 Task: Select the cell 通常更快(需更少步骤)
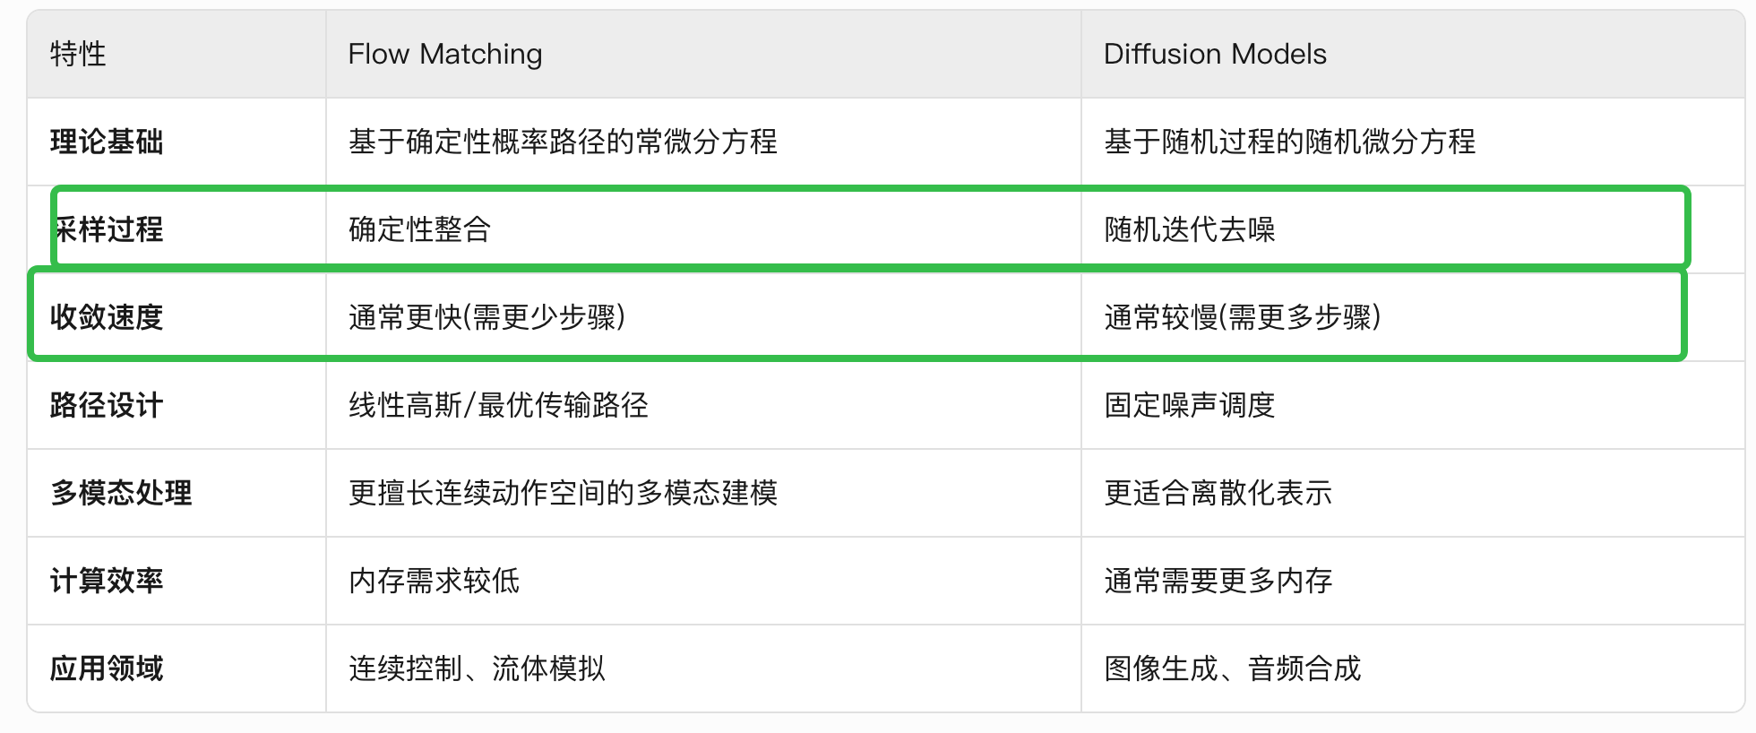(486, 318)
